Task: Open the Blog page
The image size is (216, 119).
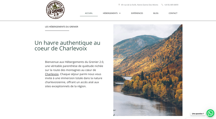Action: [156, 13]
